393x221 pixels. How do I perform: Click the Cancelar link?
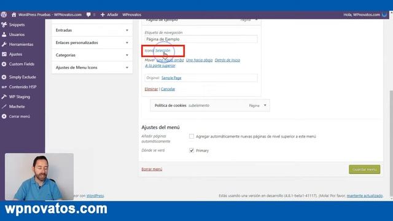(x=168, y=89)
